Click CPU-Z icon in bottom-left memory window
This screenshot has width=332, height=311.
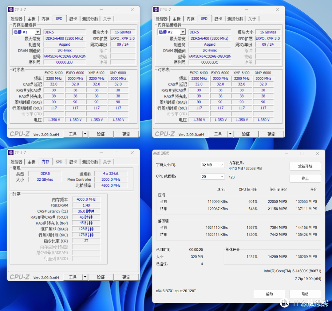11,152
